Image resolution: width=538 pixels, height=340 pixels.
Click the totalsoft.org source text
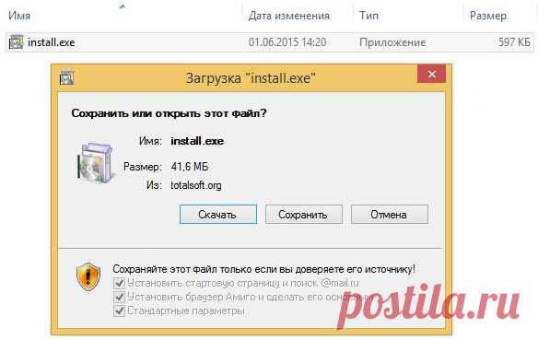point(196,185)
